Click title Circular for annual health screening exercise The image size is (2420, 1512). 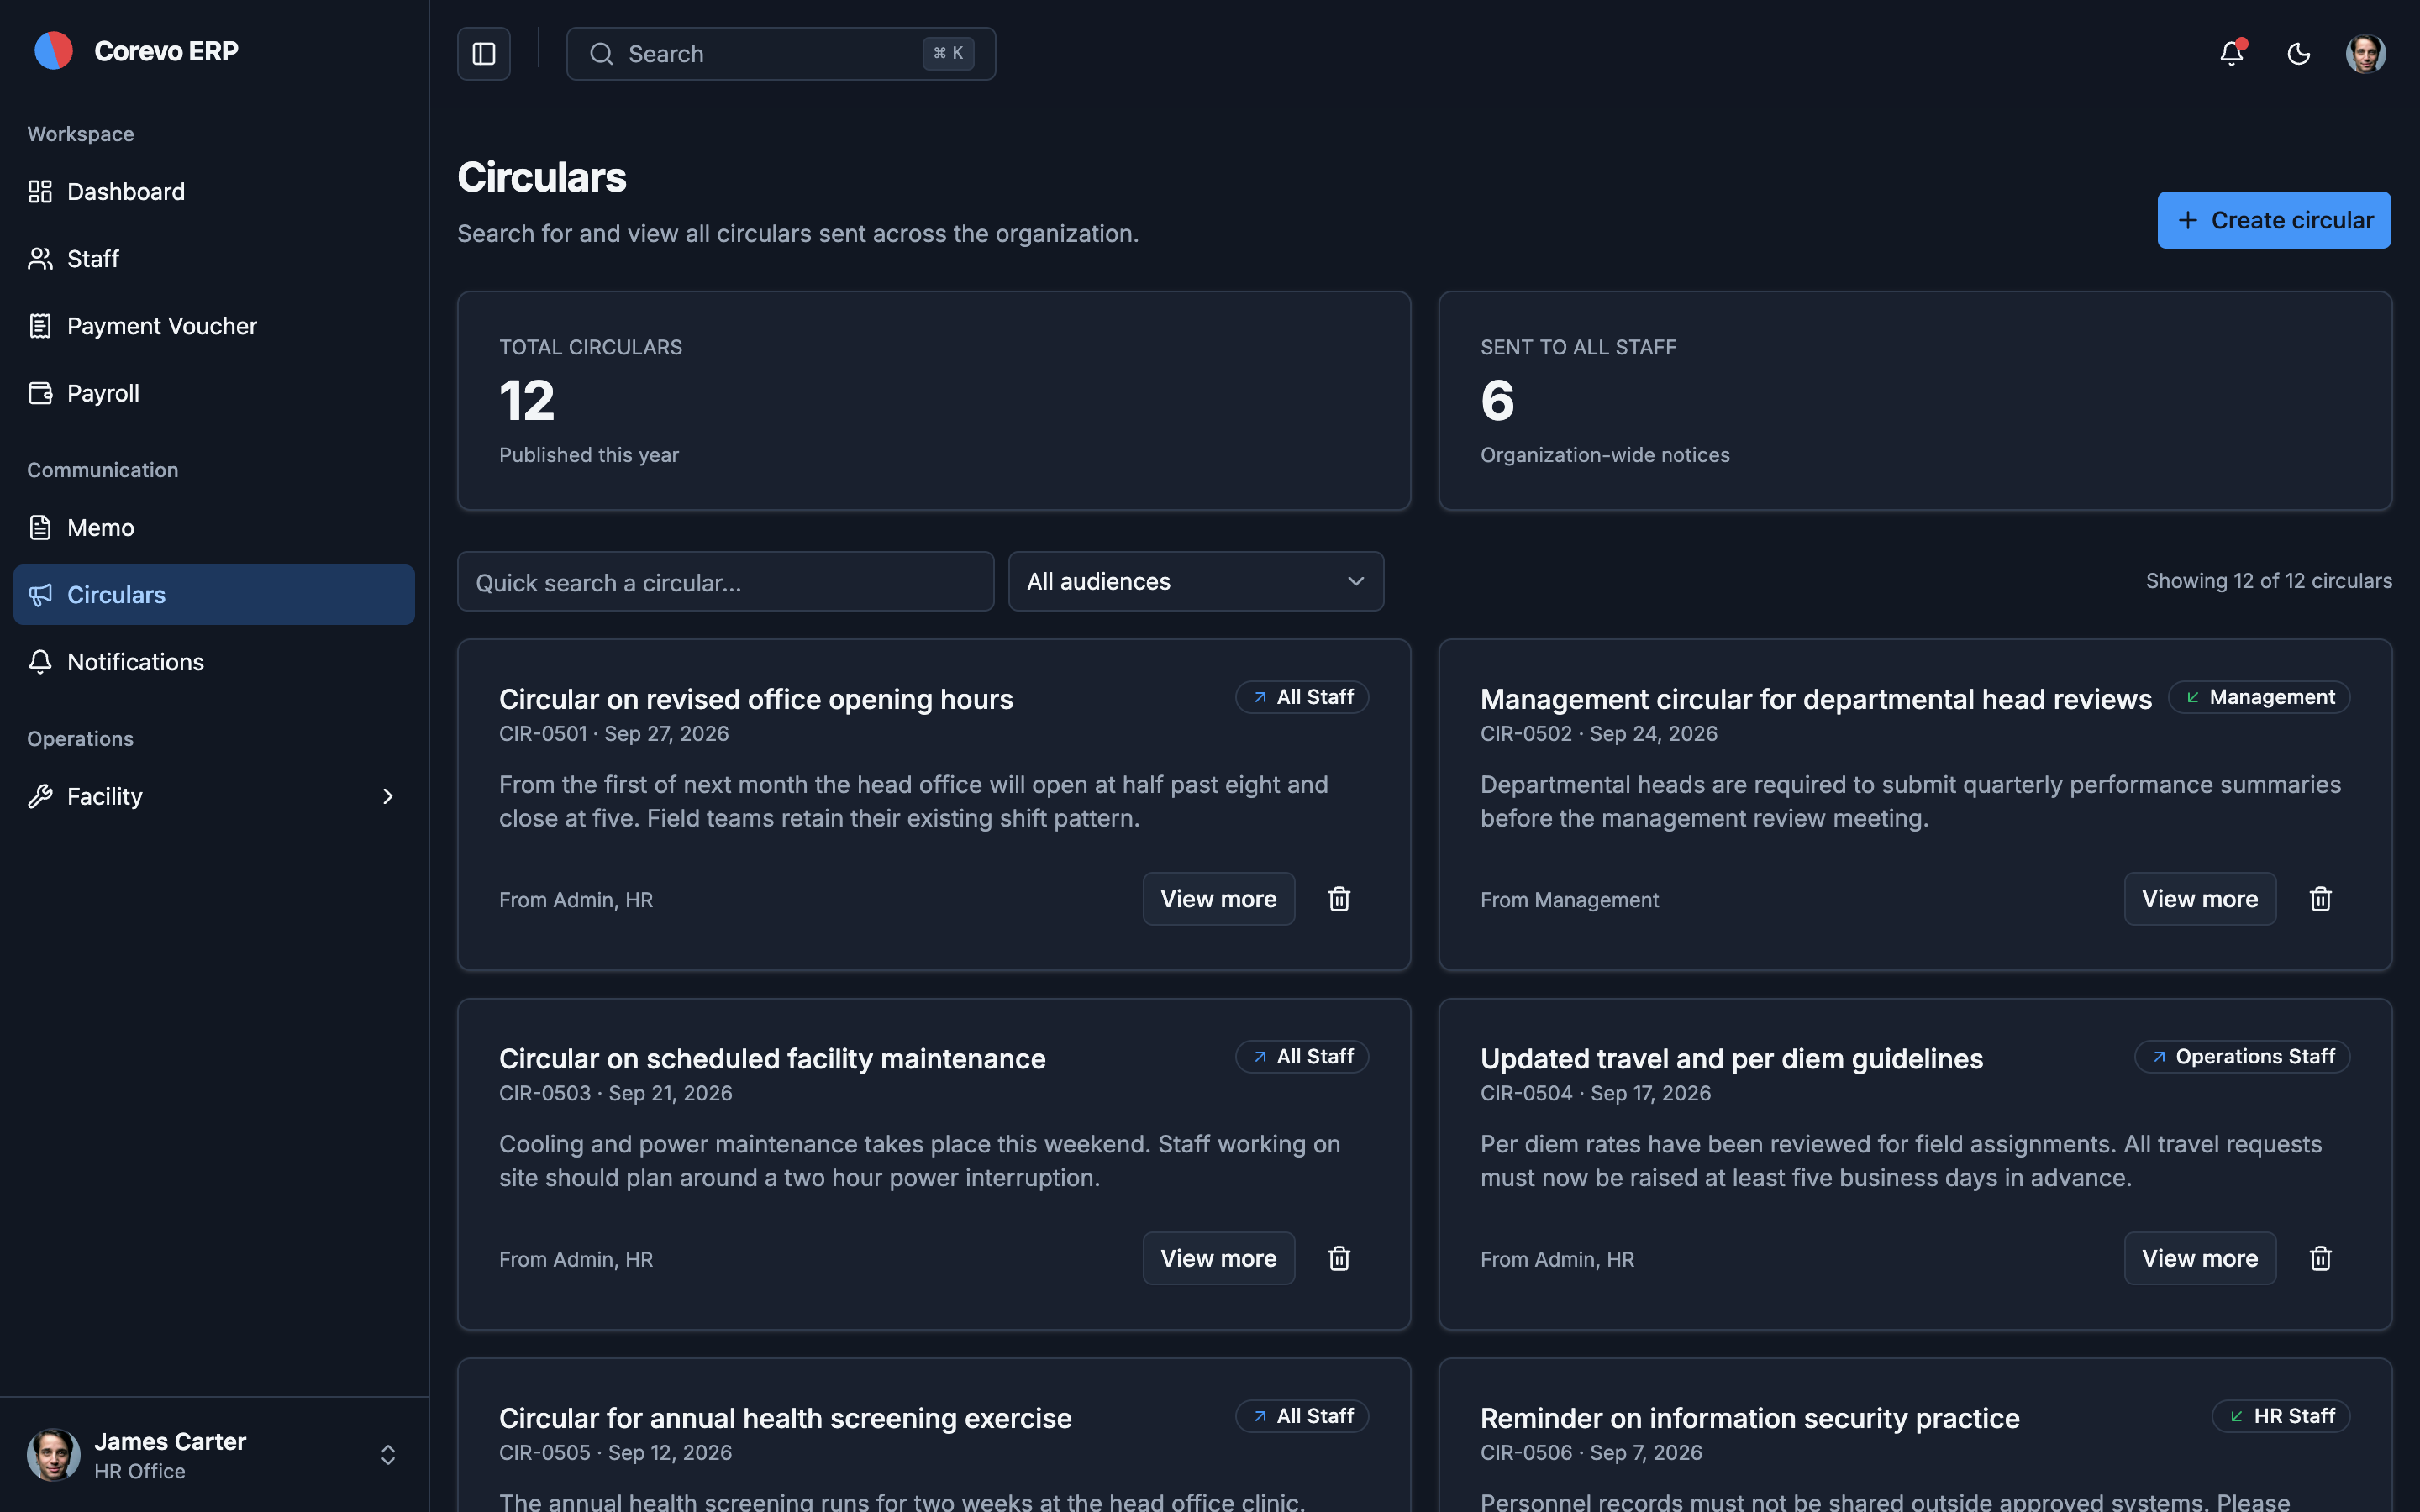coord(785,1418)
